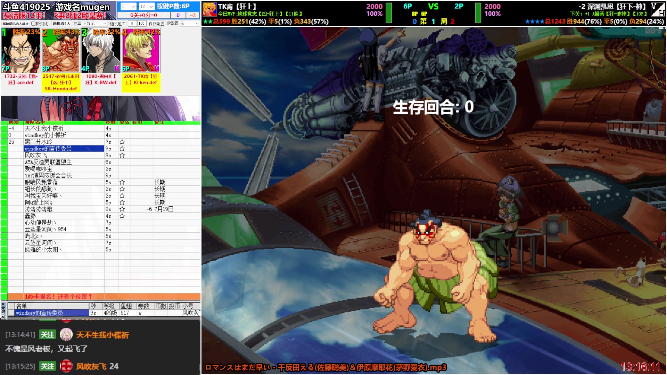This screenshot has height=375, width=667.
Task: Click the random win-rate minimum field 0
Action: pos(132,24)
